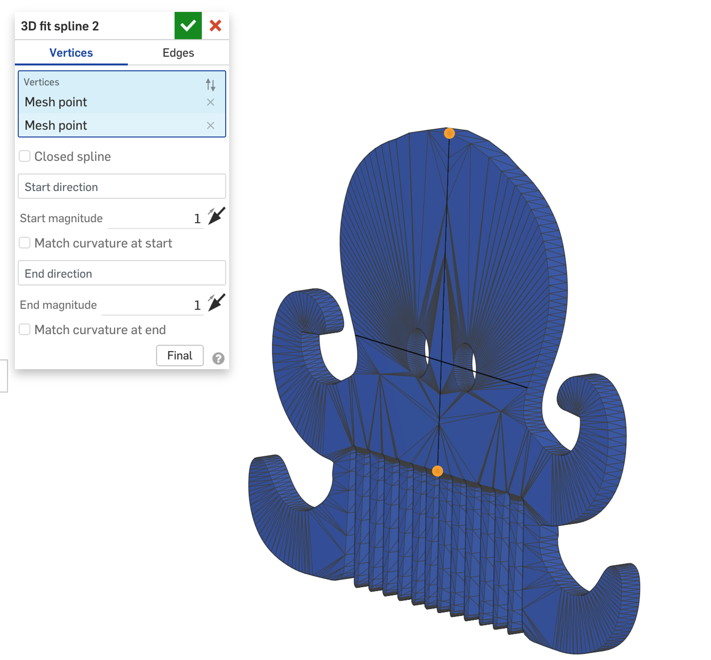Accept the 3D fit spline with green checkmark
This screenshot has width=711, height=660.
coord(188,26)
